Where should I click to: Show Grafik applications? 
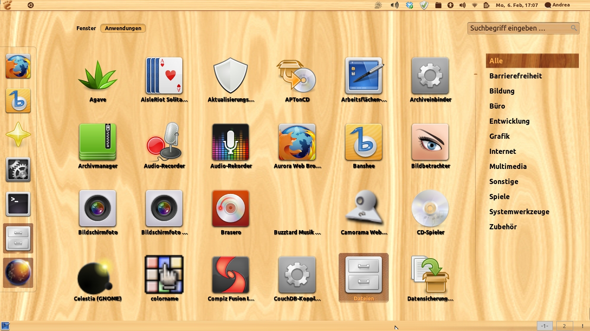(500, 136)
